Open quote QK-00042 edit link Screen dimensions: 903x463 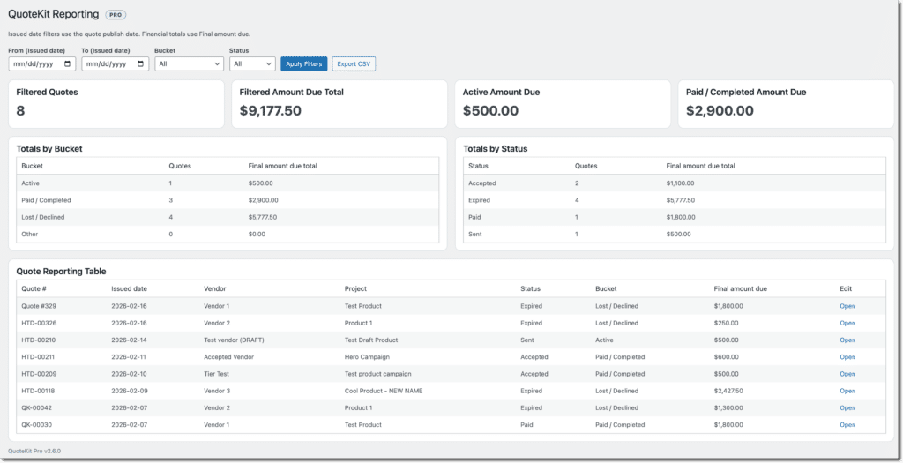[x=847, y=408]
